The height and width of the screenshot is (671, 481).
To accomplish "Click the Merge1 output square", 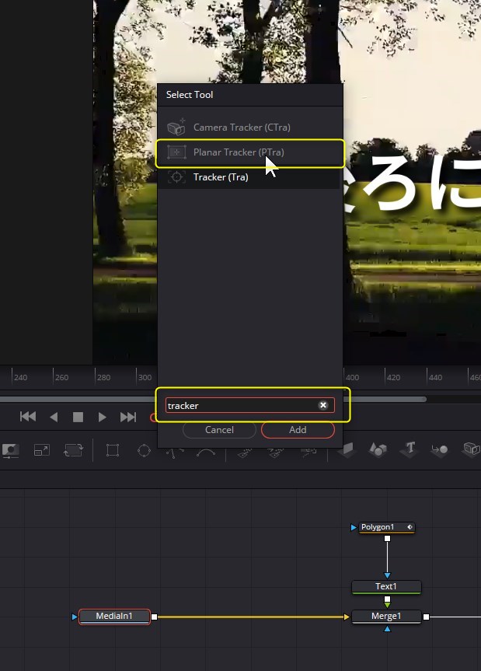I will [x=426, y=617].
